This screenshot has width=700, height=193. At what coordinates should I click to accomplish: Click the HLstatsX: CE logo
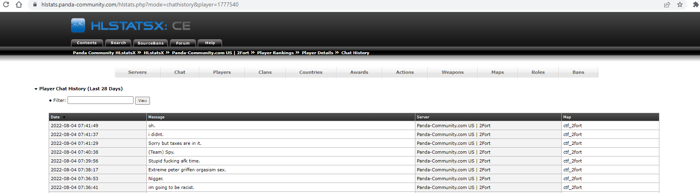coord(131,26)
